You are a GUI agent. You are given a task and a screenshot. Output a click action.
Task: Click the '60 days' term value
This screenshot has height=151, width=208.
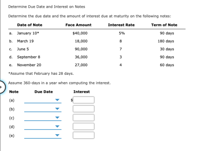click(167, 65)
